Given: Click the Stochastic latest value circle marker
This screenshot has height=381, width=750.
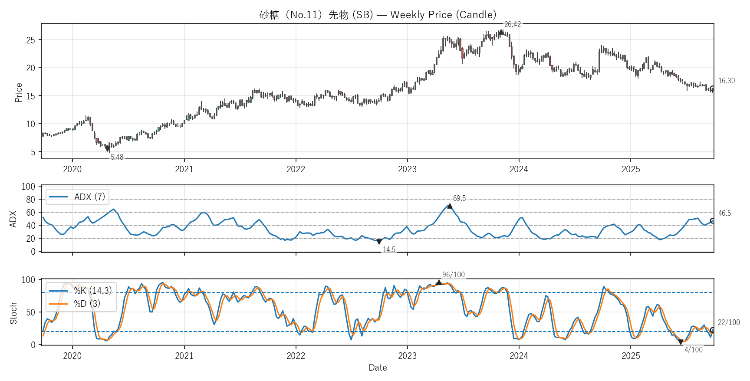Looking at the screenshot, I should (712, 330).
